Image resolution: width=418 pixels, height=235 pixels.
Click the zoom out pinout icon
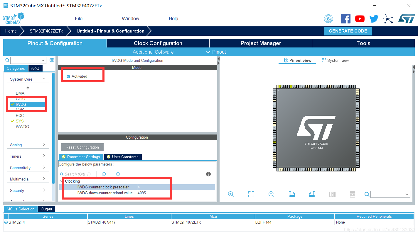point(272,194)
